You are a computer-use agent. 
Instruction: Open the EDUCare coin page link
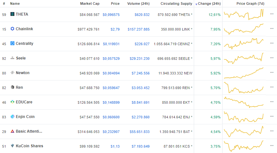(x=24, y=102)
